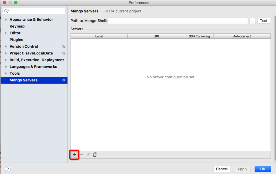
Task: Click the remove server minus icon
Action: 81,155
